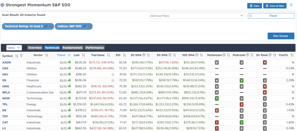Click the Technical Rating: At least 5 filter chip

[28, 26]
